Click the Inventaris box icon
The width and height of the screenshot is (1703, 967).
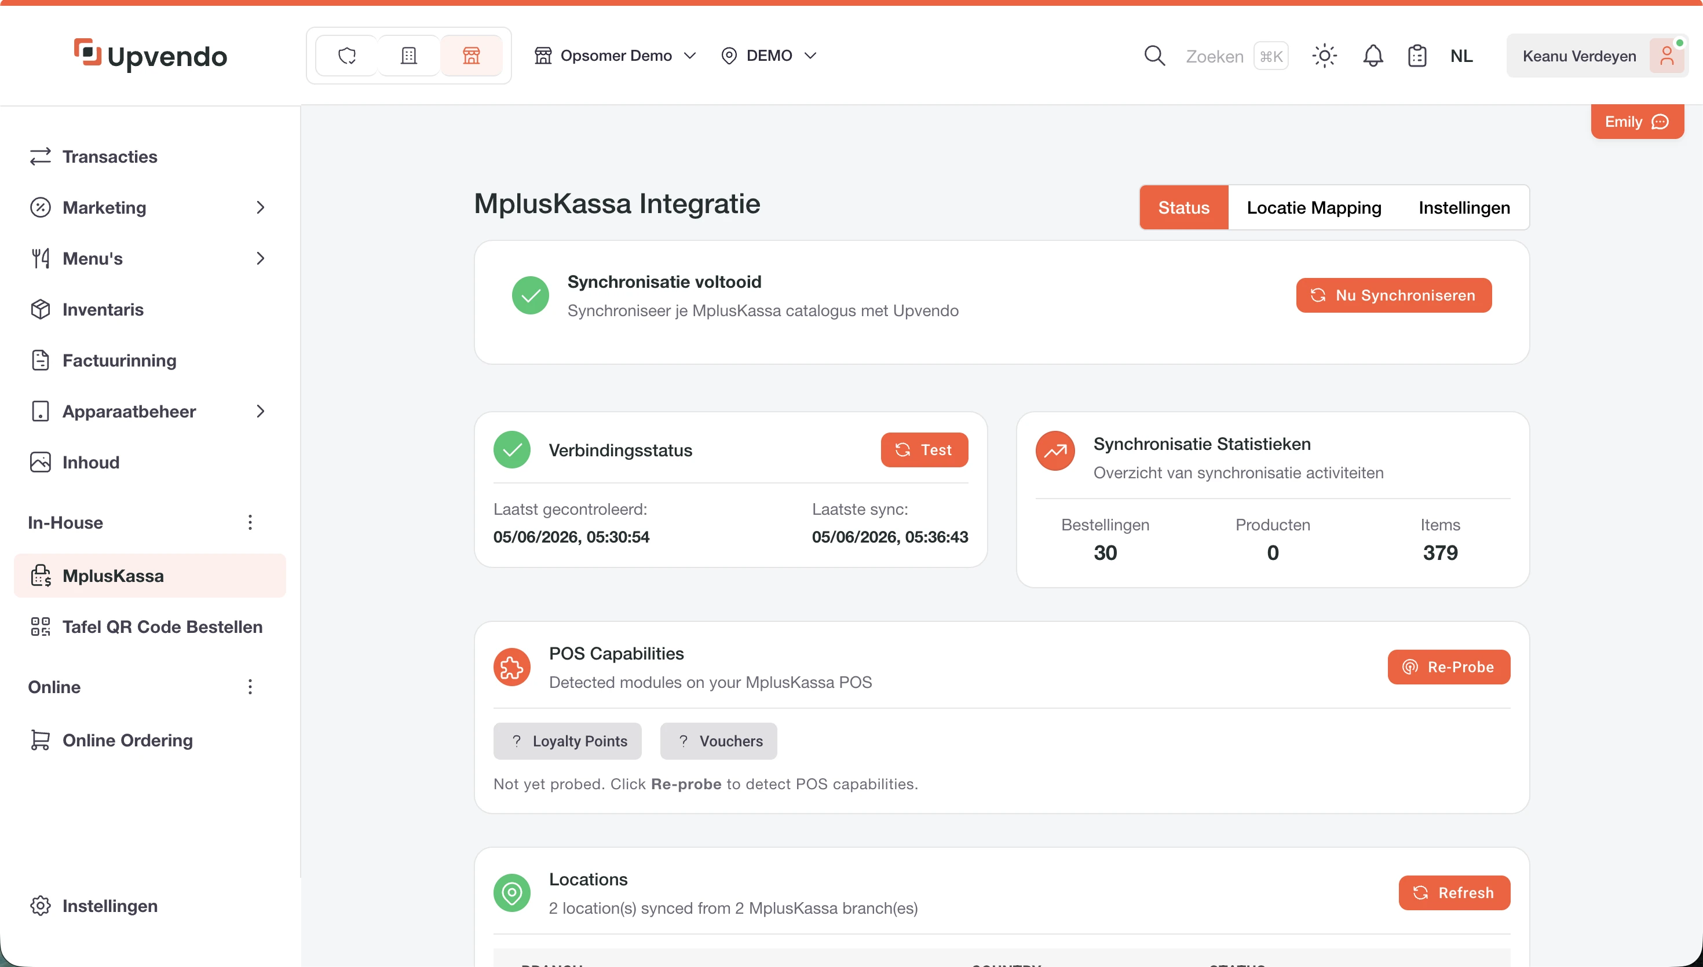(x=41, y=309)
